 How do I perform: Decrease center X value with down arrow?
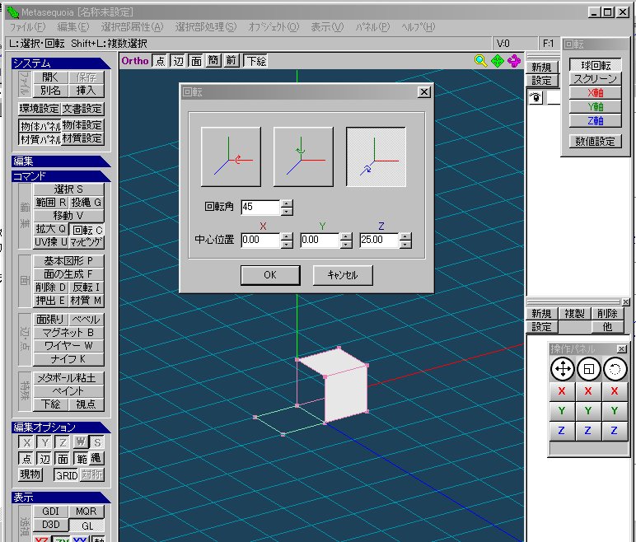pos(287,244)
